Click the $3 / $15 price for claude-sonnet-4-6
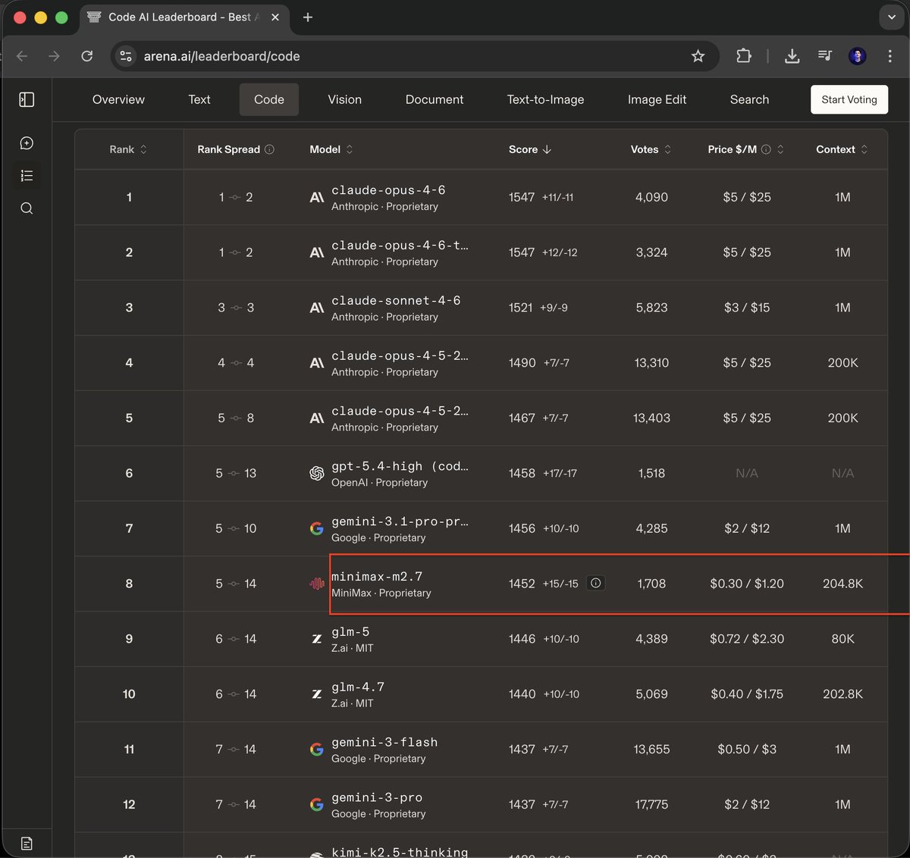 (747, 308)
